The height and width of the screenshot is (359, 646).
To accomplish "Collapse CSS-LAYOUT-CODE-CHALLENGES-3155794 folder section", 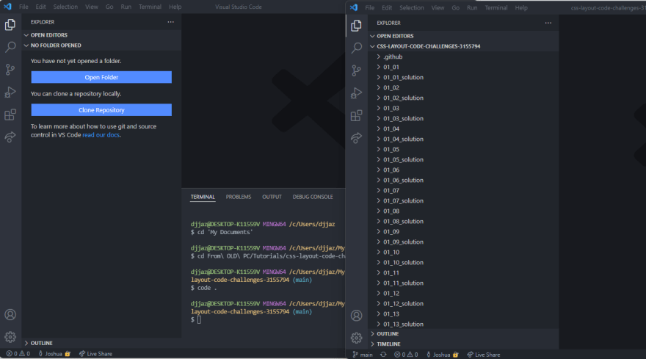I will [x=463, y=46].
